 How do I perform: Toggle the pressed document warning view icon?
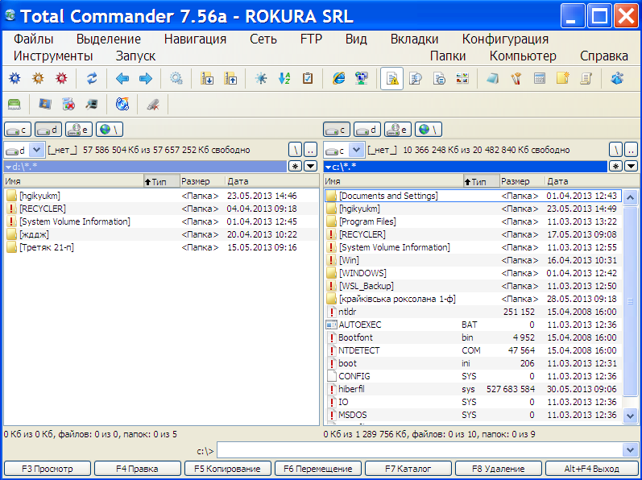coord(391,78)
